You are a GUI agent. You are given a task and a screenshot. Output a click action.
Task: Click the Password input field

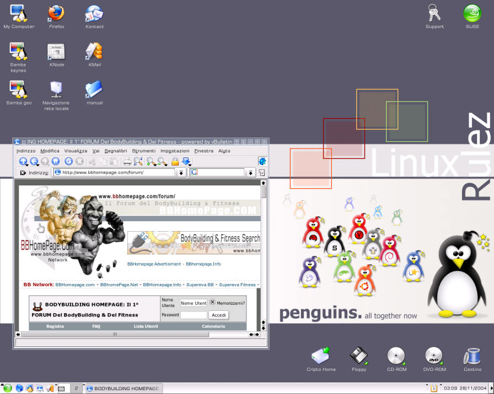(x=194, y=315)
